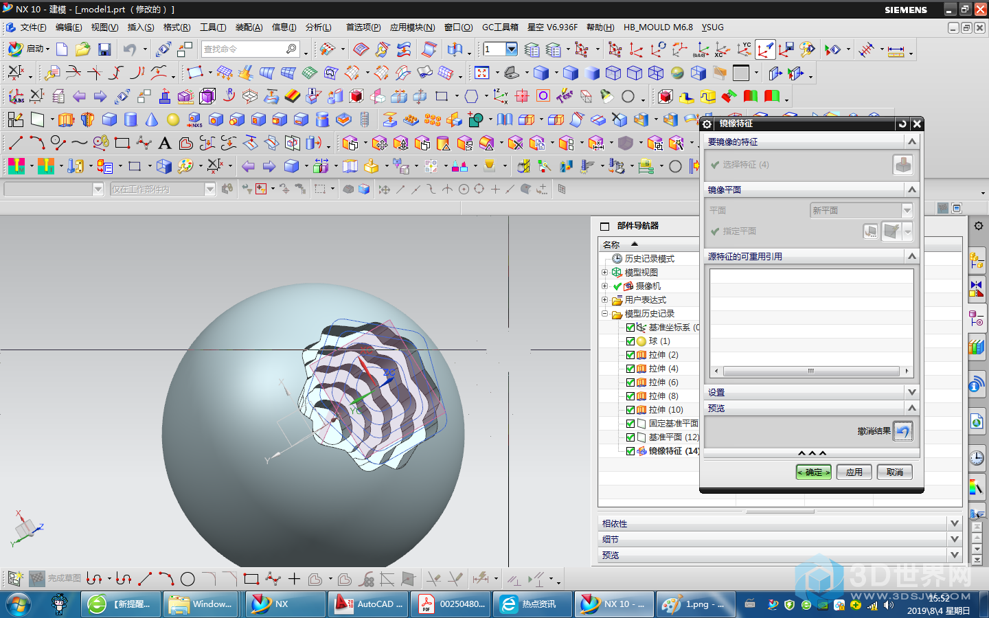
Task: Expand the 细节 panel
Action: [955, 539]
